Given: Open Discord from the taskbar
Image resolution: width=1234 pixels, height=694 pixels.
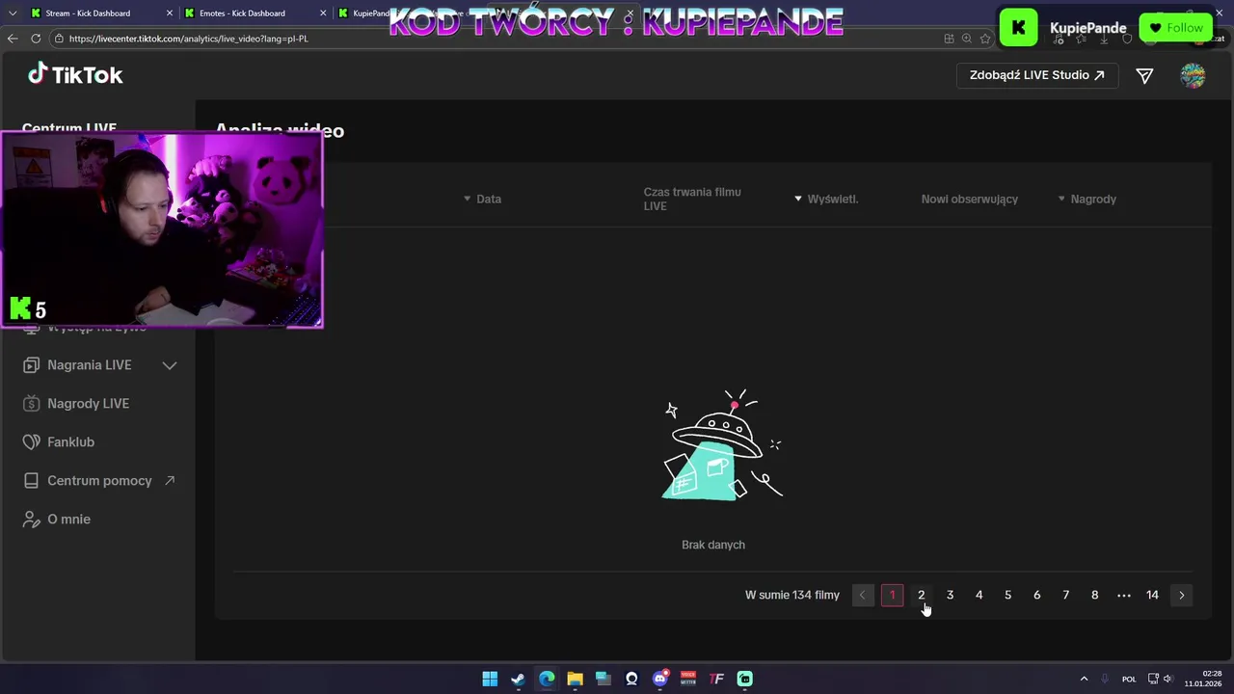Looking at the screenshot, I should 660,679.
